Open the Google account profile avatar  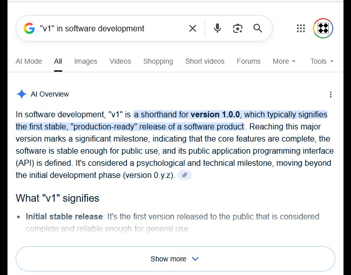pos(323,28)
